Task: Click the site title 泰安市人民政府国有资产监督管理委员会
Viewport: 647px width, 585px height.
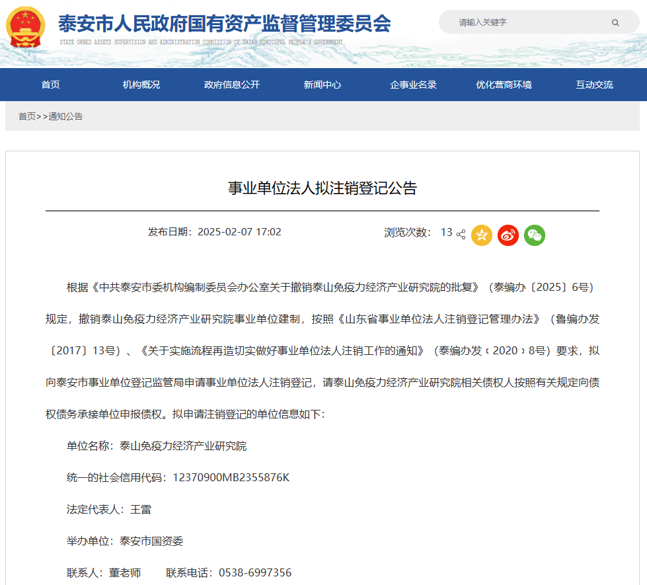Action: coord(225,24)
